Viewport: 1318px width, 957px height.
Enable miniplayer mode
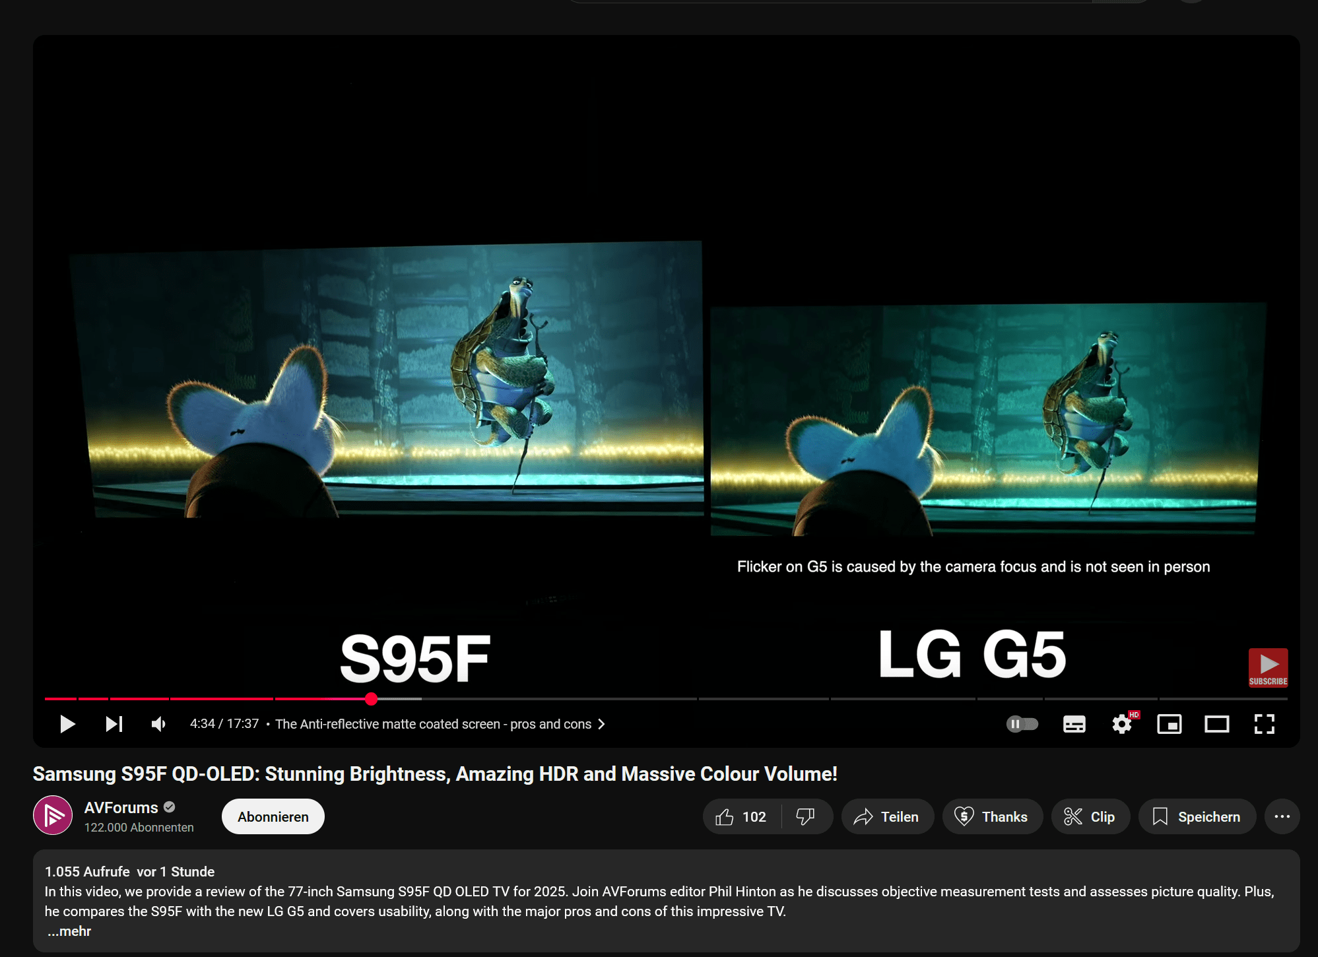(1170, 724)
